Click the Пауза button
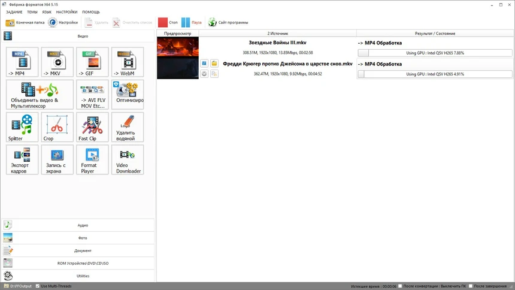This screenshot has width=515, height=290. (x=192, y=22)
